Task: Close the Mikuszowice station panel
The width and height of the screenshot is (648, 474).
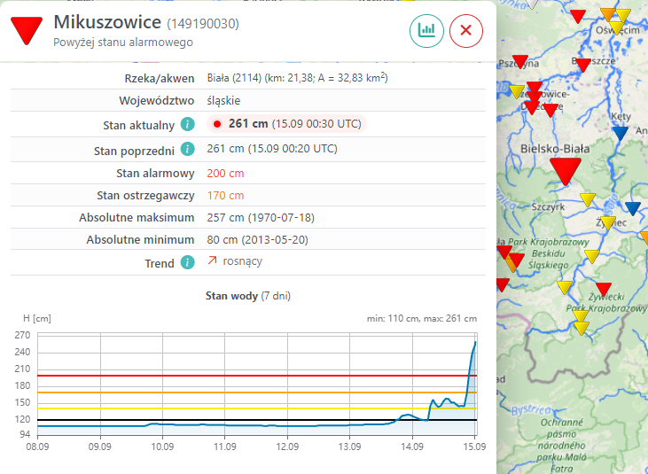Action: coord(466,30)
